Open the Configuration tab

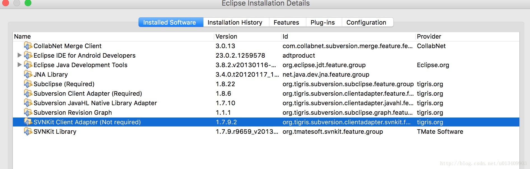coord(367,22)
